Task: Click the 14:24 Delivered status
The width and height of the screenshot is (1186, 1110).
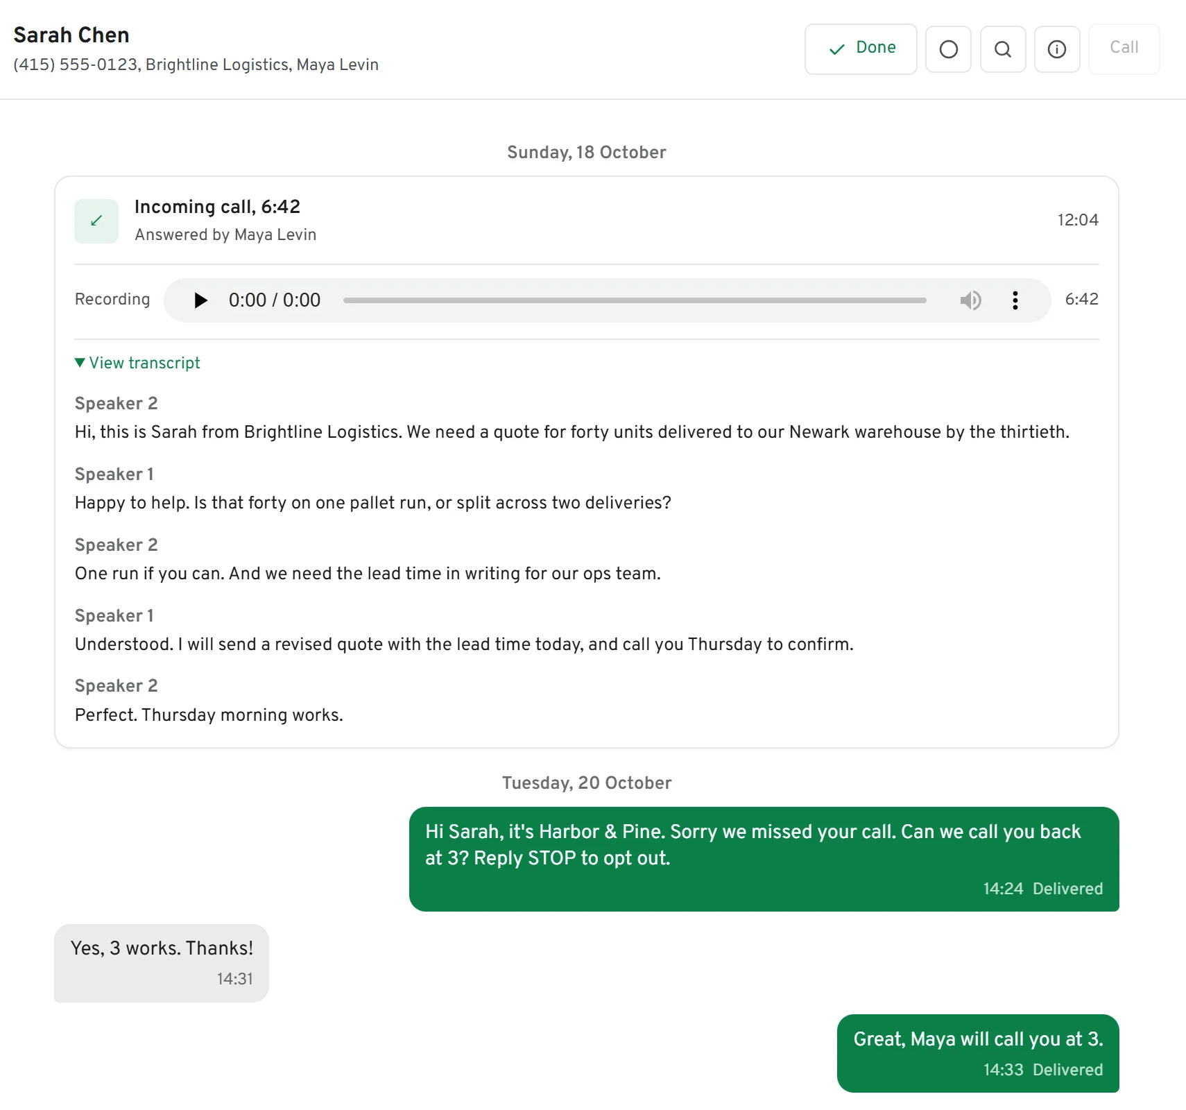Action: pyautogui.click(x=1042, y=889)
